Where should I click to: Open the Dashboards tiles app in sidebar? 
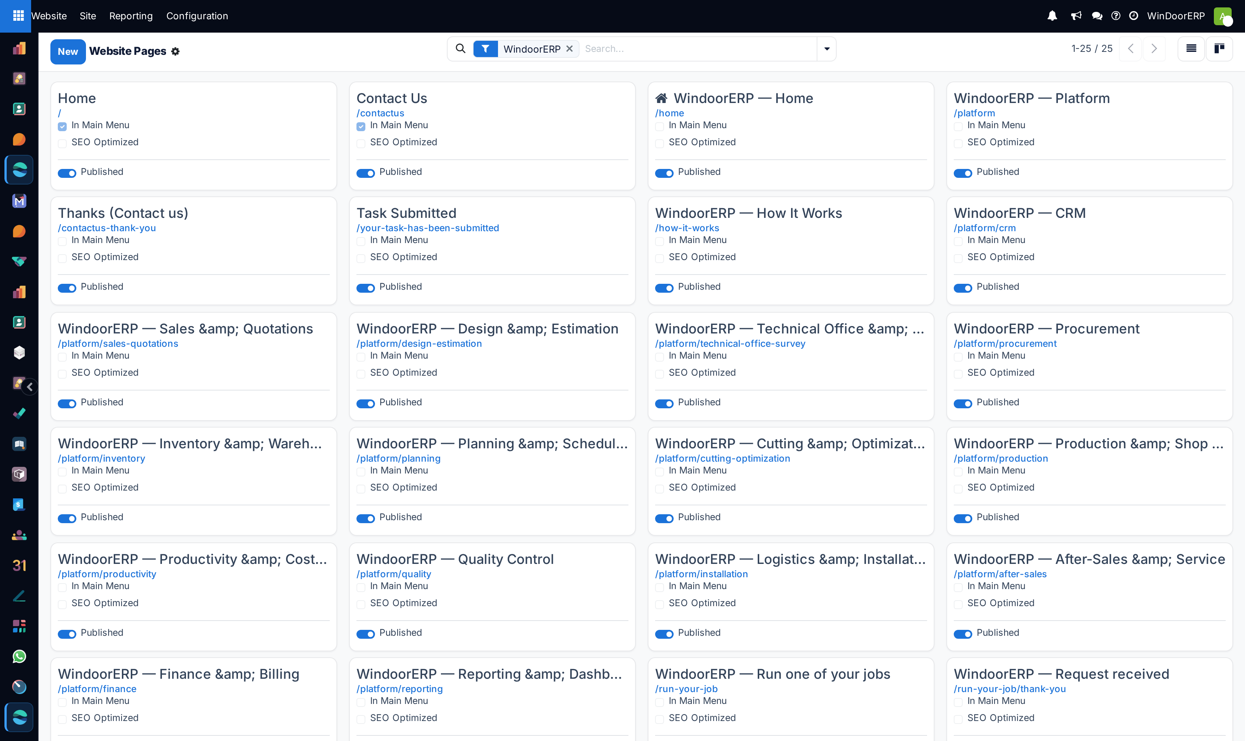pyautogui.click(x=19, y=626)
